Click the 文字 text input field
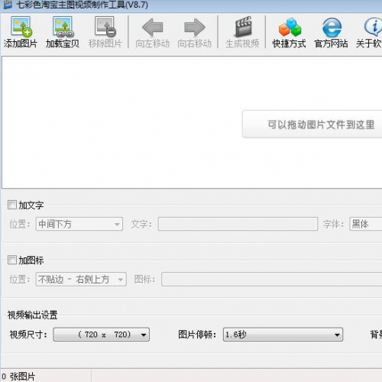This screenshot has height=382, width=382. (238, 224)
